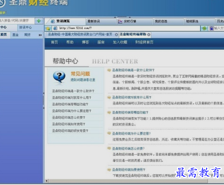This screenshot has height=185, width=224.
Task: Click bubble icon beside 对我有什么用 answer heading
Action: (x=109, y=97)
